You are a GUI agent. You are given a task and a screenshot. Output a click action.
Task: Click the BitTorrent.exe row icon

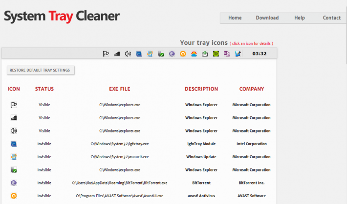(x=14, y=183)
